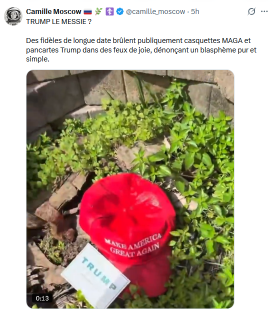Open the Camille Moscow display name
The height and width of the screenshot is (315, 273).
pos(53,11)
